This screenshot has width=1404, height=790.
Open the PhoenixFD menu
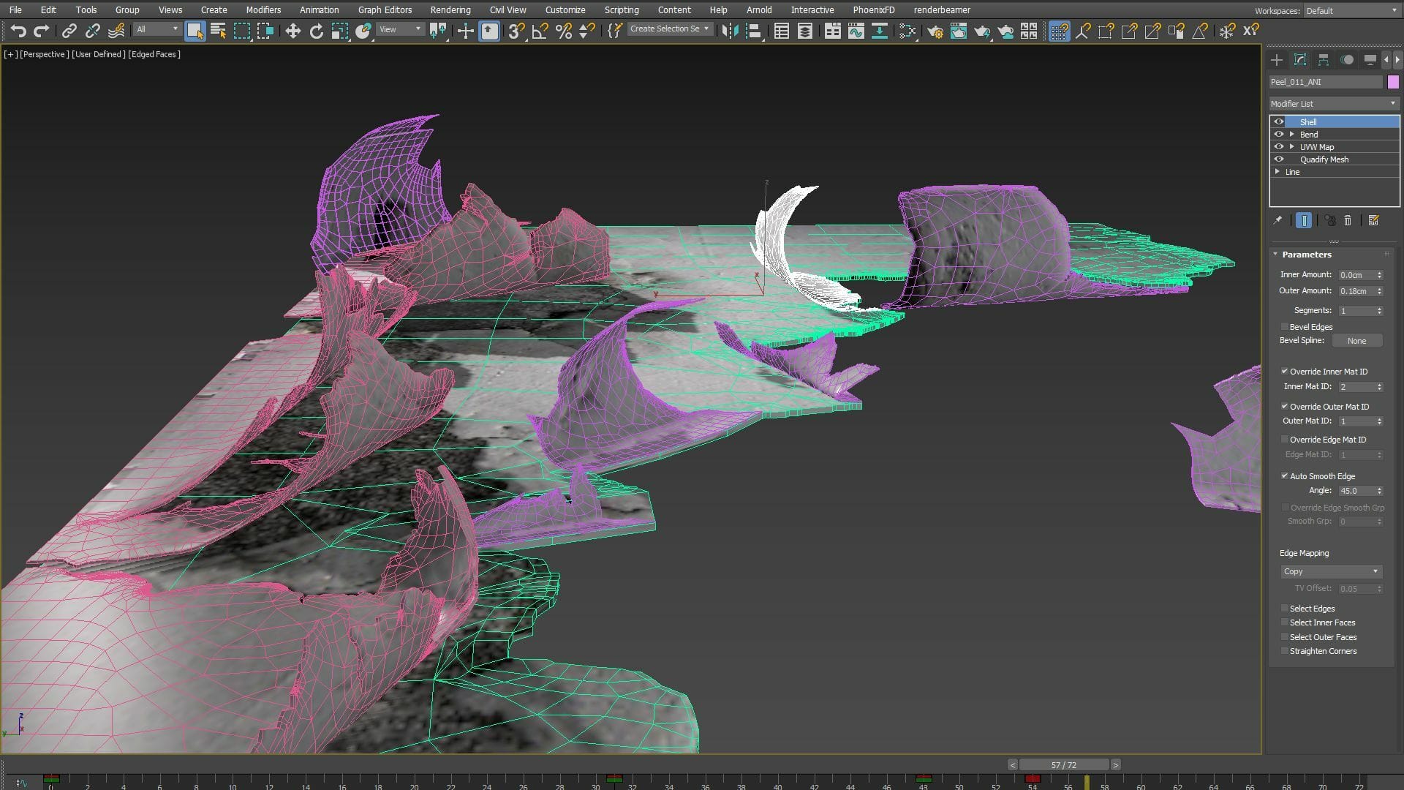point(874,10)
